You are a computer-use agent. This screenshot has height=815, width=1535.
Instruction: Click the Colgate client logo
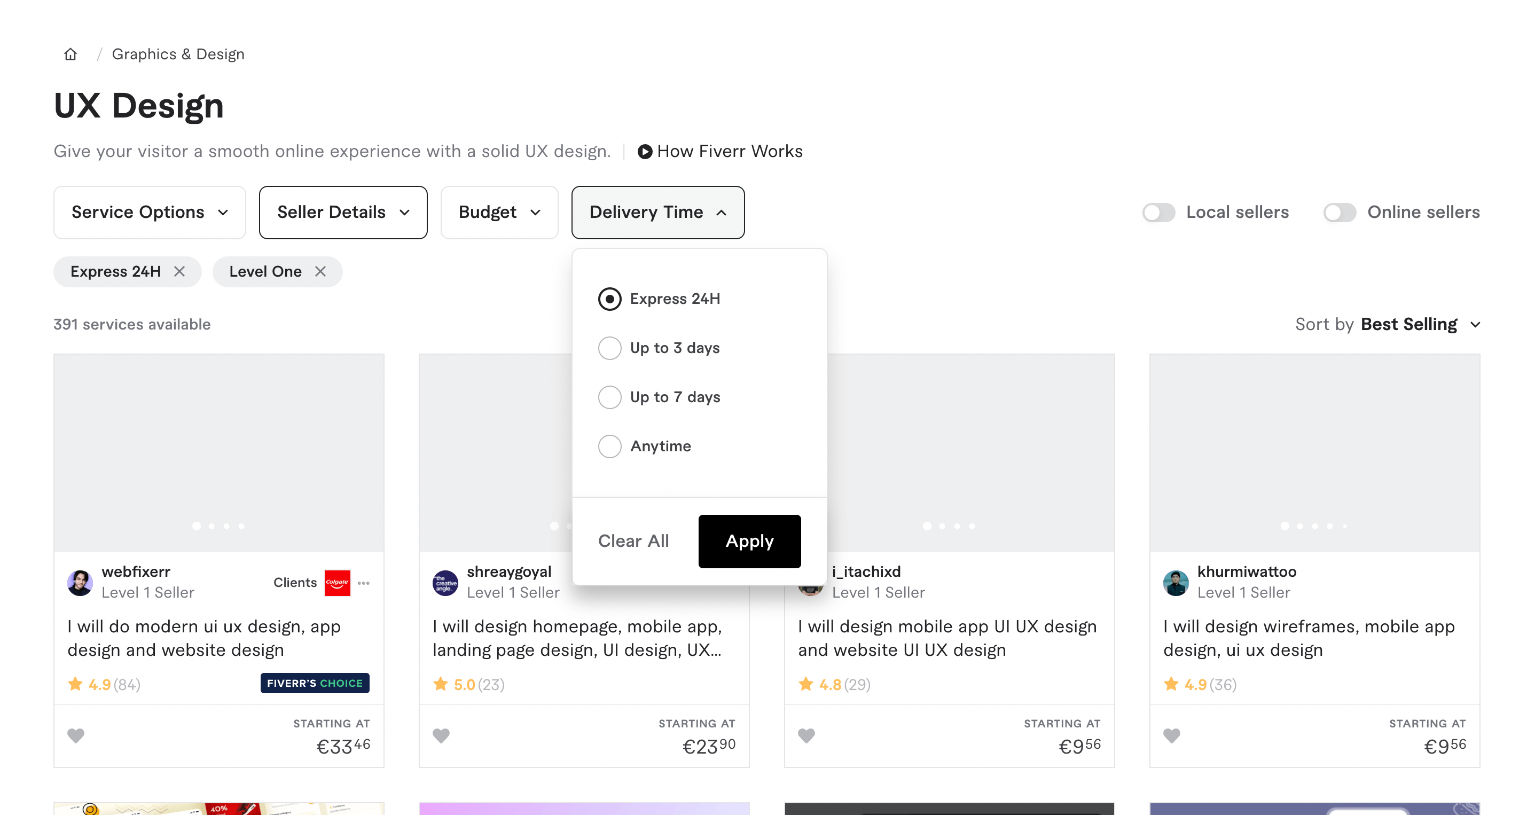coord(337,583)
